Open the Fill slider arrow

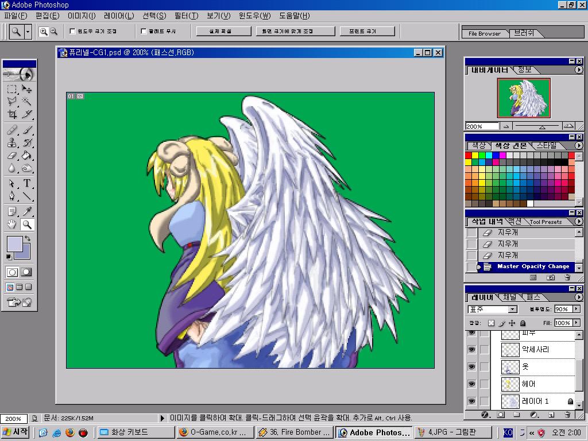point(577,323)
